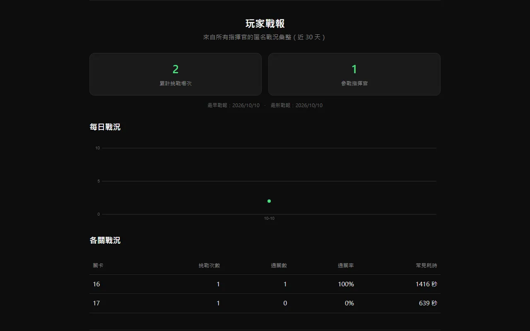Viewport: 530px width, 331px height.
Task: Click the 每日戰況 section heading
Action: point(105,127)
